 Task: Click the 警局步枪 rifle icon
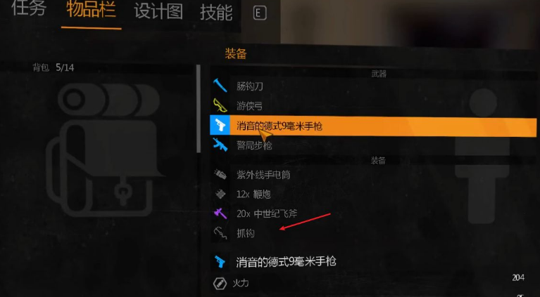(220, 145)
